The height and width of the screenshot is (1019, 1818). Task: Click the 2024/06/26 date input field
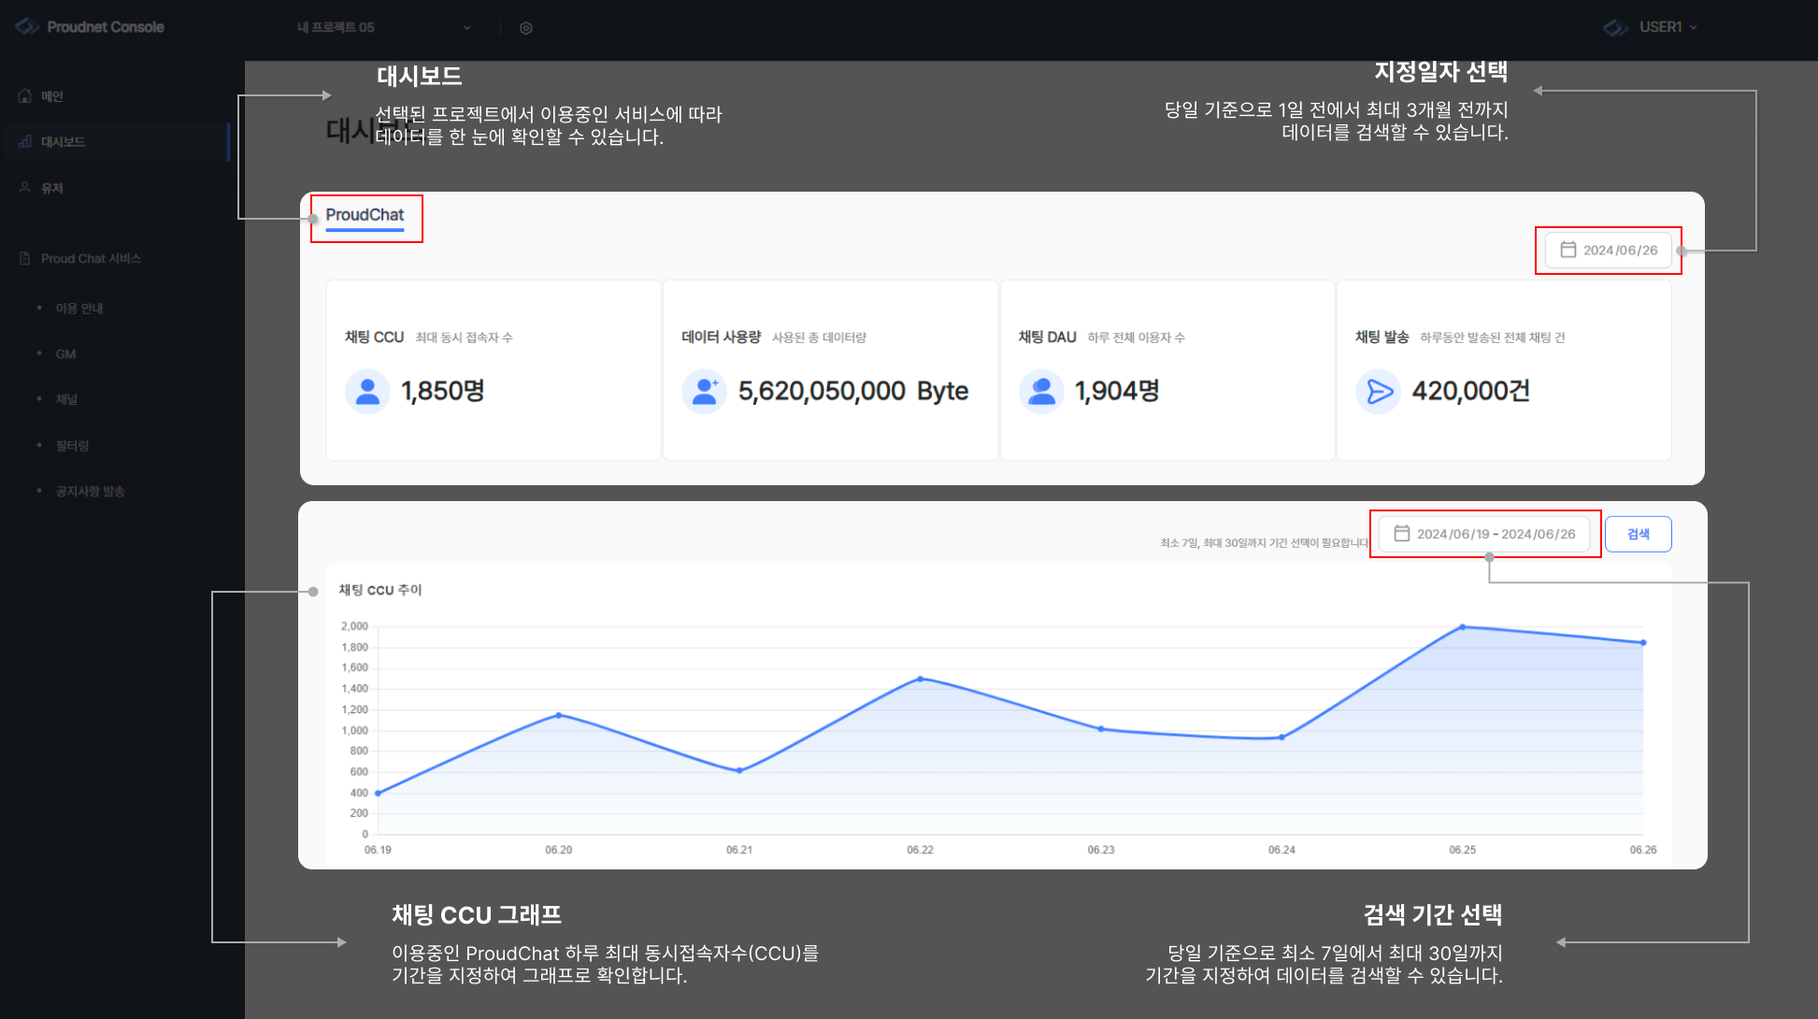1609,251
